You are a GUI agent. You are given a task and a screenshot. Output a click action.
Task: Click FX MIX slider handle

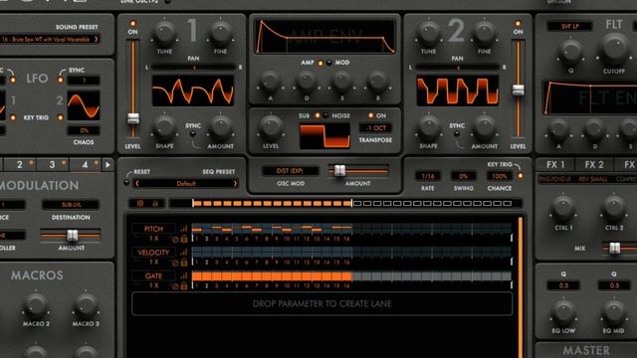pyautogui.click(x=615, y=248)
